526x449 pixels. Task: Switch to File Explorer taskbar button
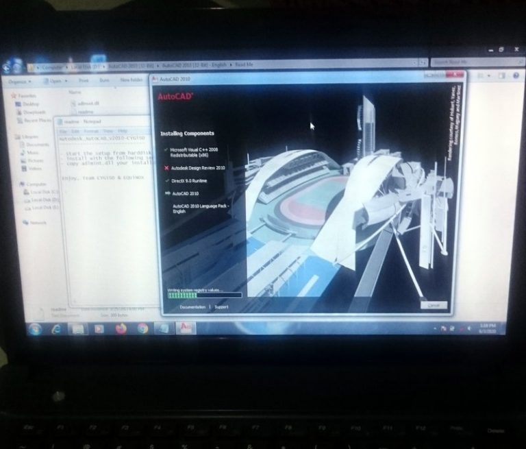78,329
